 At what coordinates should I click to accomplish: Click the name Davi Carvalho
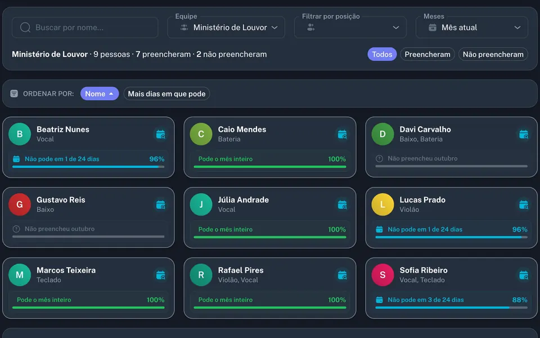pyautogui.click(x=425, y=130)
